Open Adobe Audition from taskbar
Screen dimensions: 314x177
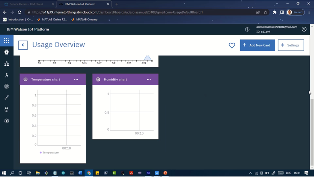coord(148,173)
